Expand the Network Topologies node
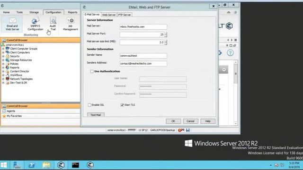The height and width of the screenshot is (170, 303). (3, 79)
